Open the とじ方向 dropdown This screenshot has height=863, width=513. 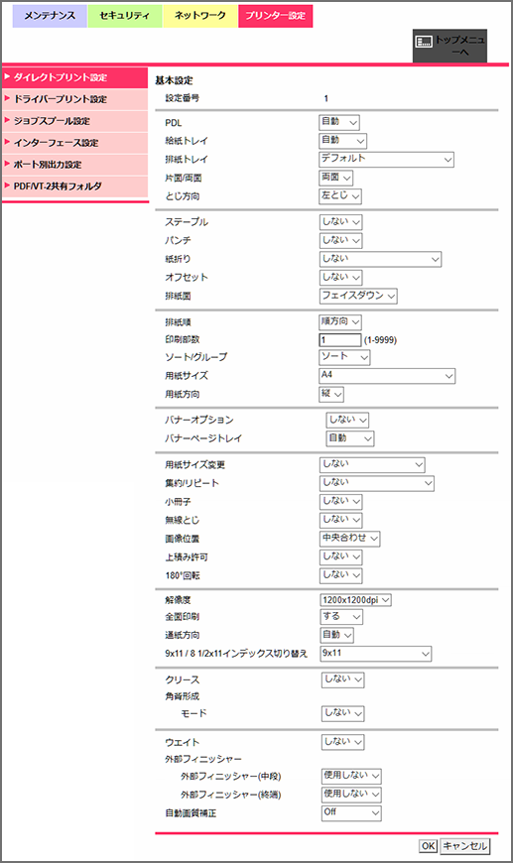(x=340, y=196)
